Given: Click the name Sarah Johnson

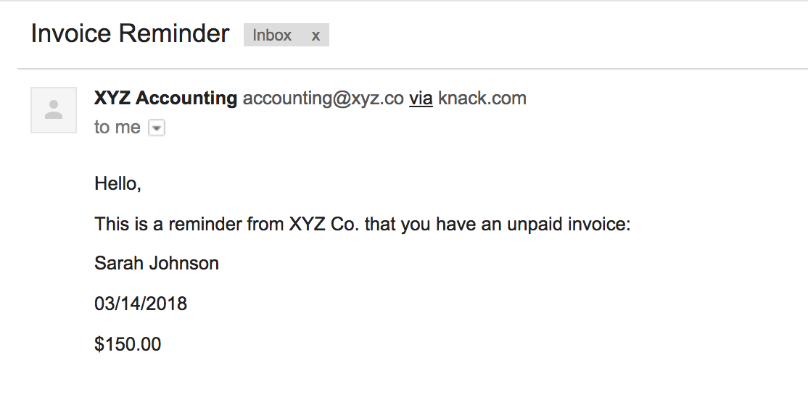Looking at the screenshot, I should coord(157,263).
